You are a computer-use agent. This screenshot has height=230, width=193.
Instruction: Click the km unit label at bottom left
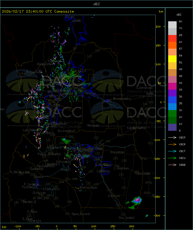[4, 227]
